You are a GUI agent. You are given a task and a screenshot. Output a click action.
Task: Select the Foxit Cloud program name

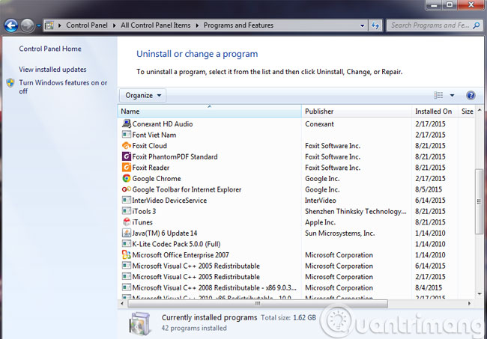click(149, 146)
